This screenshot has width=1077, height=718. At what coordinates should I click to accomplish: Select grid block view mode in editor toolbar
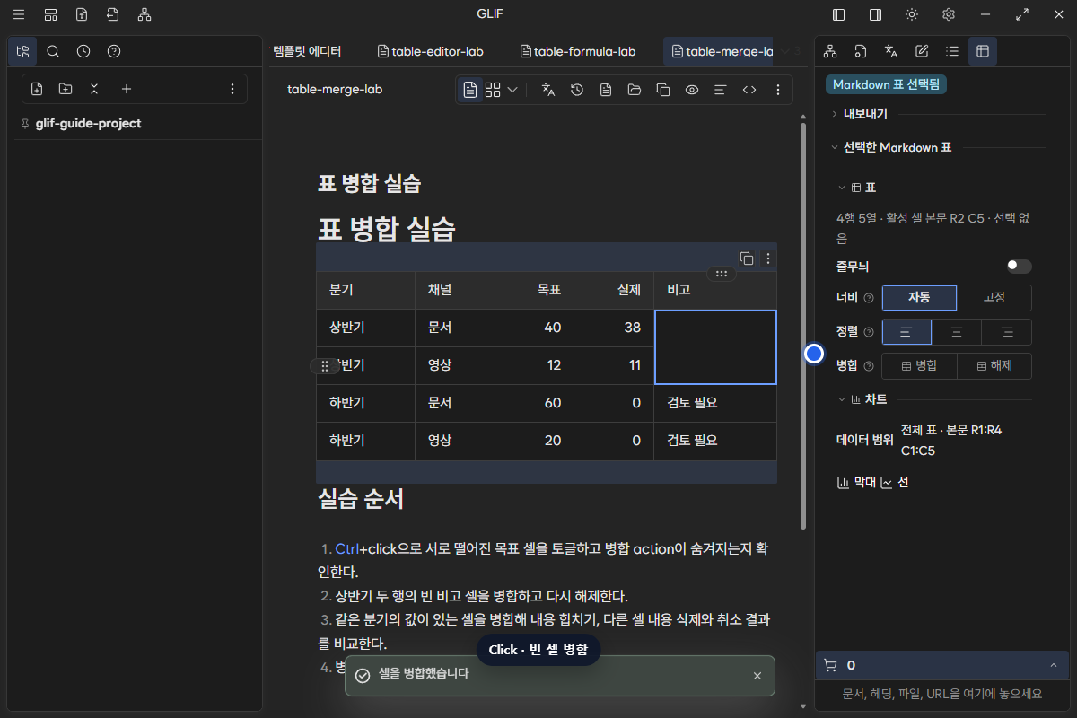[493, 90]
